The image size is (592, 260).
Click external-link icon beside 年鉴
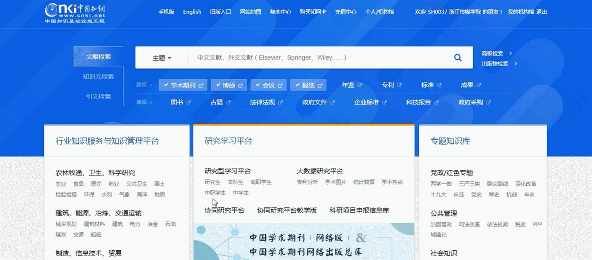360,85
